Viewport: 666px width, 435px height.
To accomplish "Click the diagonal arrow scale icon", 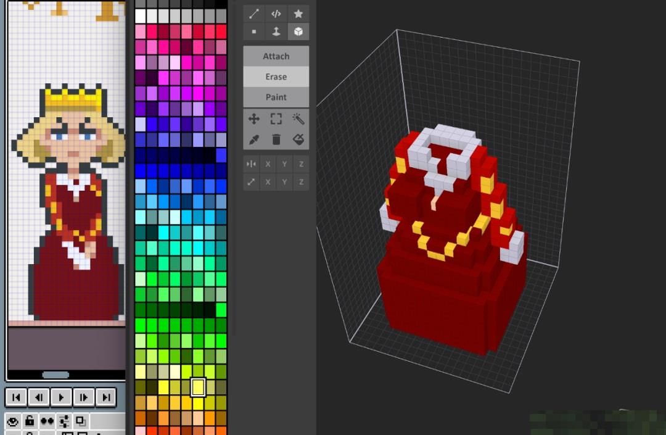I will pyautogui.click(x=251, y=182).
